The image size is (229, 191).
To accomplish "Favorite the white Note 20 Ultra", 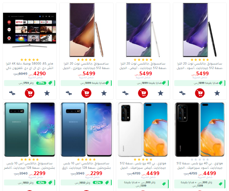I will point(161,93).
